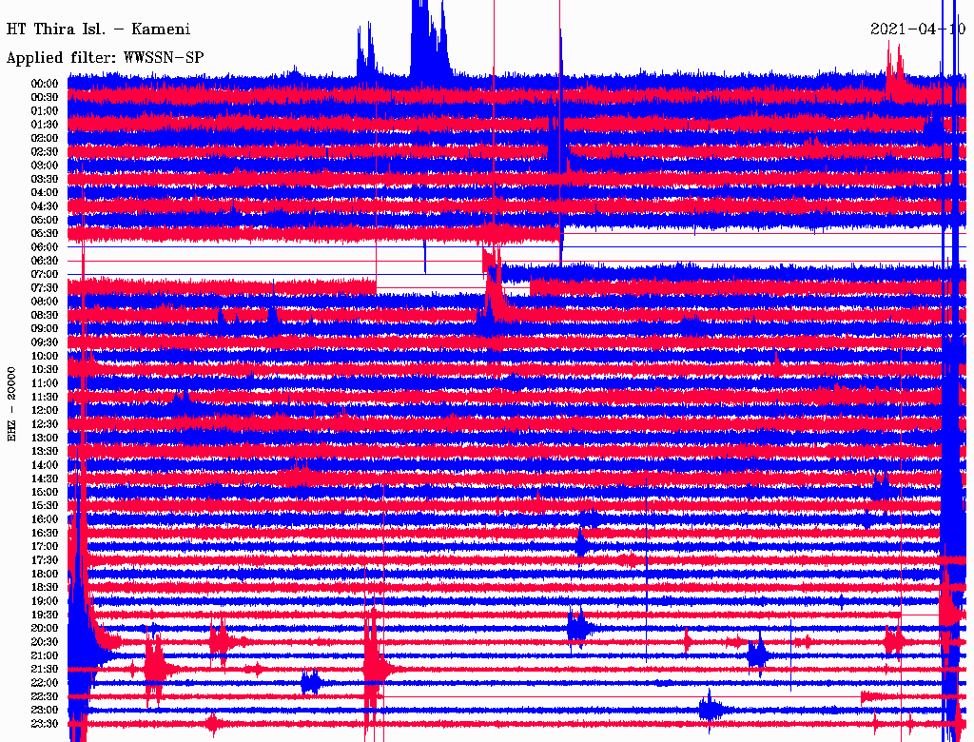The width and height of the screenshot is (974, 742).
Task: Click the '21:30' time label
Action: (x=45, y=670)
